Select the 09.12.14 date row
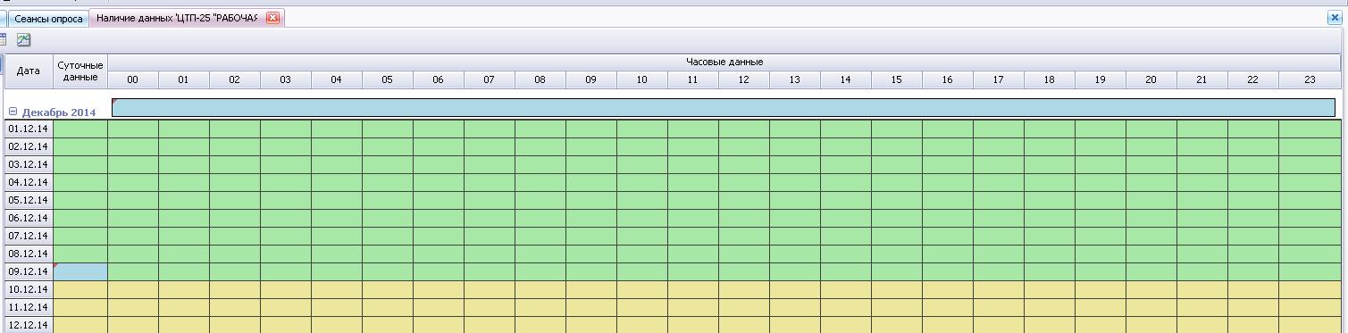The height and width of the screenshot is (333, 1348). [x=28, y=271]
